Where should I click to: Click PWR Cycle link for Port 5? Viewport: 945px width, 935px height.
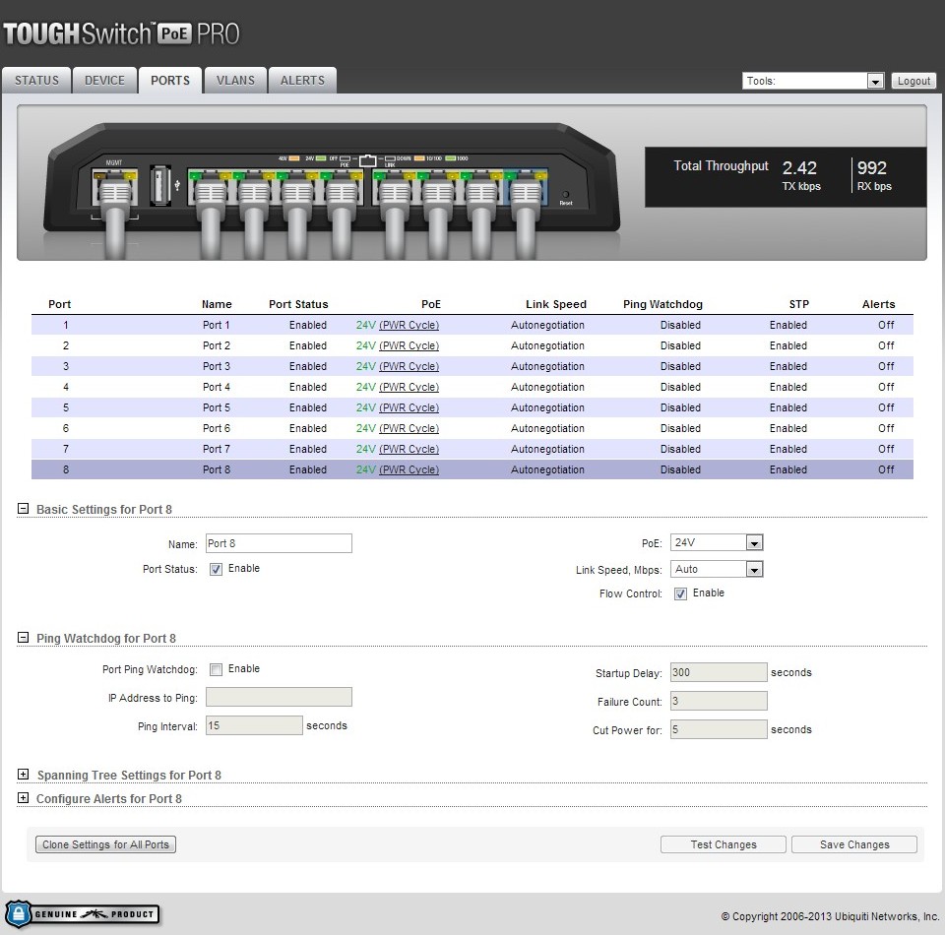(409, 407)
